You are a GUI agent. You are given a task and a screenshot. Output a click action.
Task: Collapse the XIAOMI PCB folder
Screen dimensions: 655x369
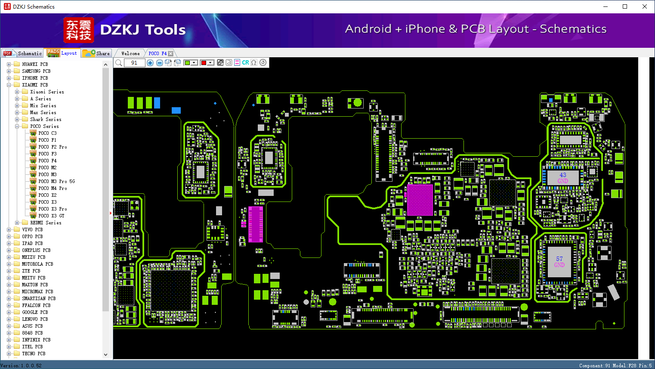(9, 85)
